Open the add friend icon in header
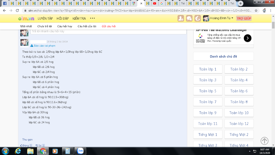This screenshot has width=275, height=155. point(181,18)
